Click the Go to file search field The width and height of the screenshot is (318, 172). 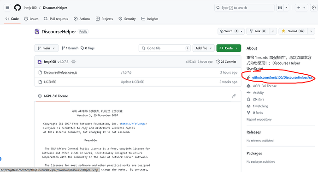pyautogui.click(x=165, y=48)
